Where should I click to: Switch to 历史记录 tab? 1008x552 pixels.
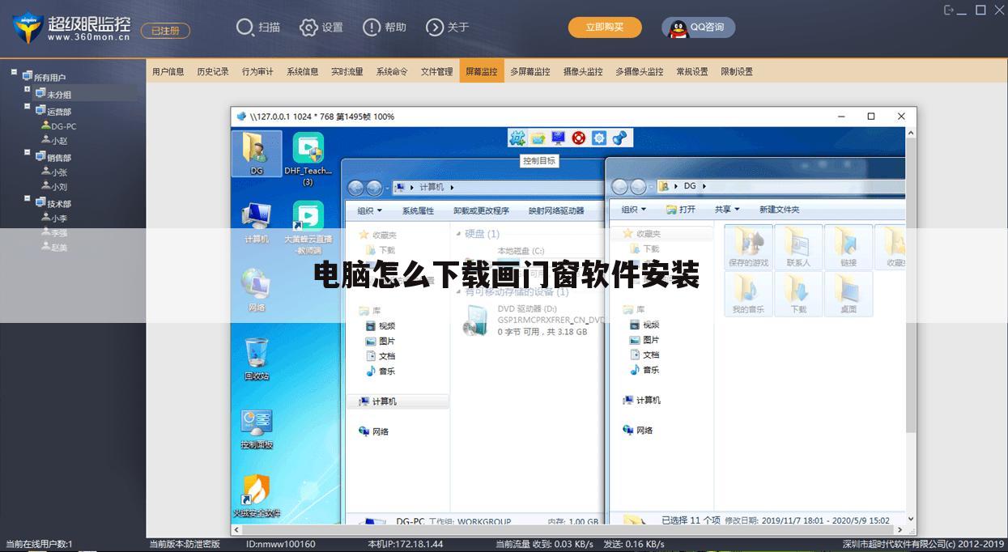pyautogui.click(x=213, y=71)
